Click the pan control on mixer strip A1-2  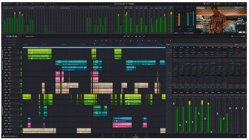point(175,79)
